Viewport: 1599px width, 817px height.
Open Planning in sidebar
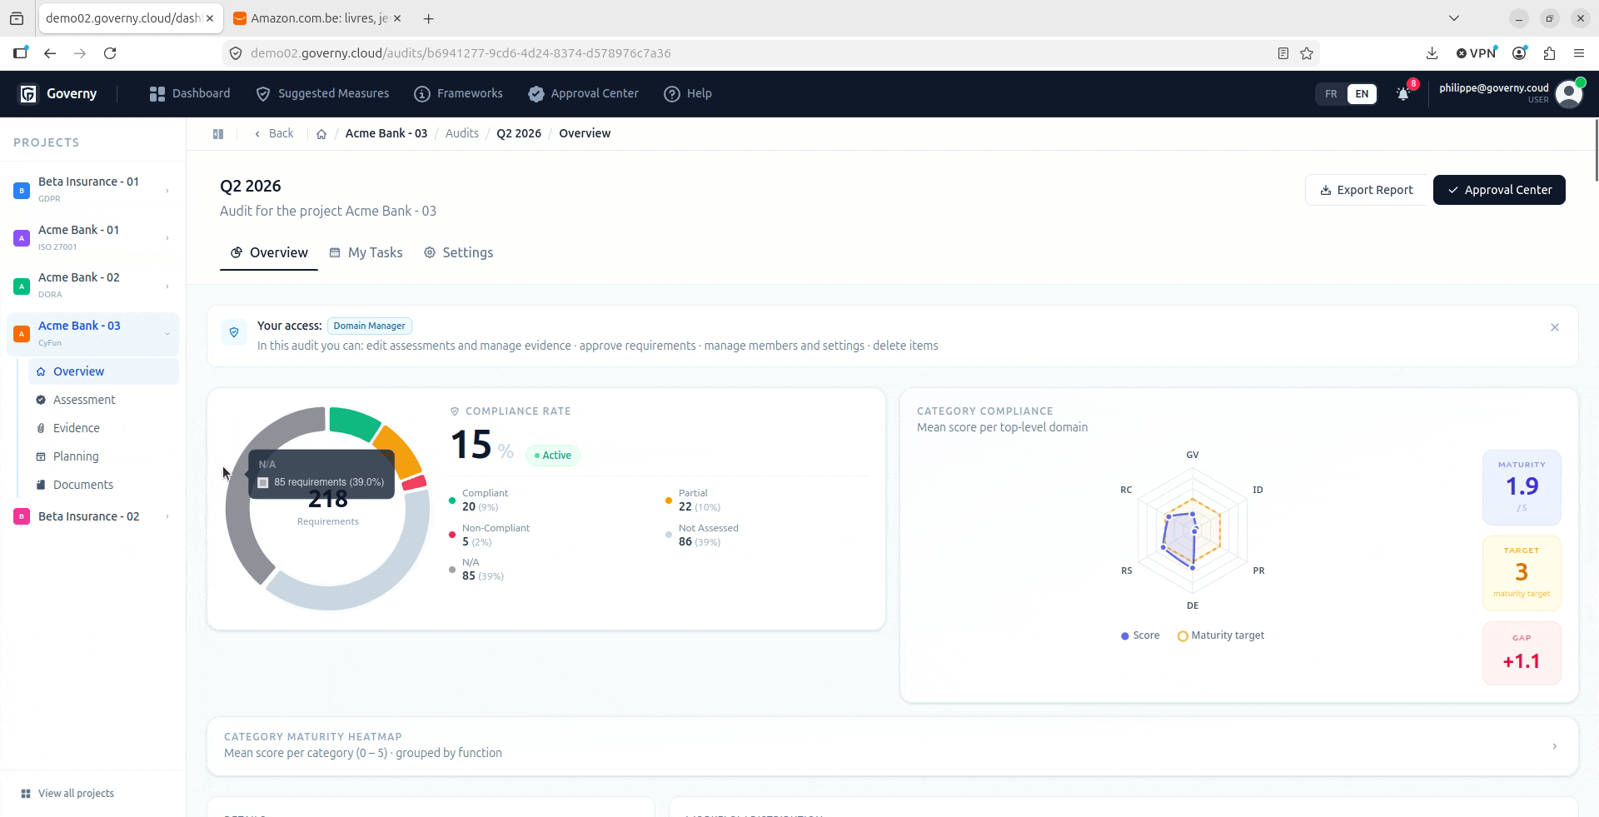[x=103, y=457]
